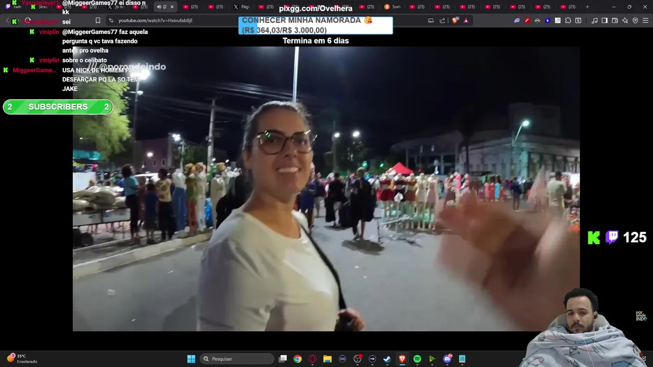Click the SUBSCRIBERS goal badge
Viewport: 653px width, 367px height.
tap(58, 107)
